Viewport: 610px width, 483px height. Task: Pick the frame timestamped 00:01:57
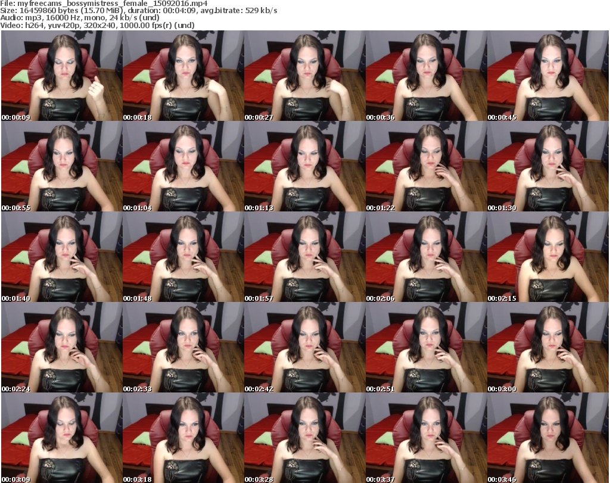304,257
